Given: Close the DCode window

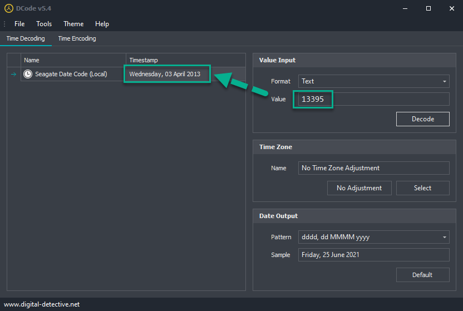Looking at the screenshot, I should (x=452, y=8).
